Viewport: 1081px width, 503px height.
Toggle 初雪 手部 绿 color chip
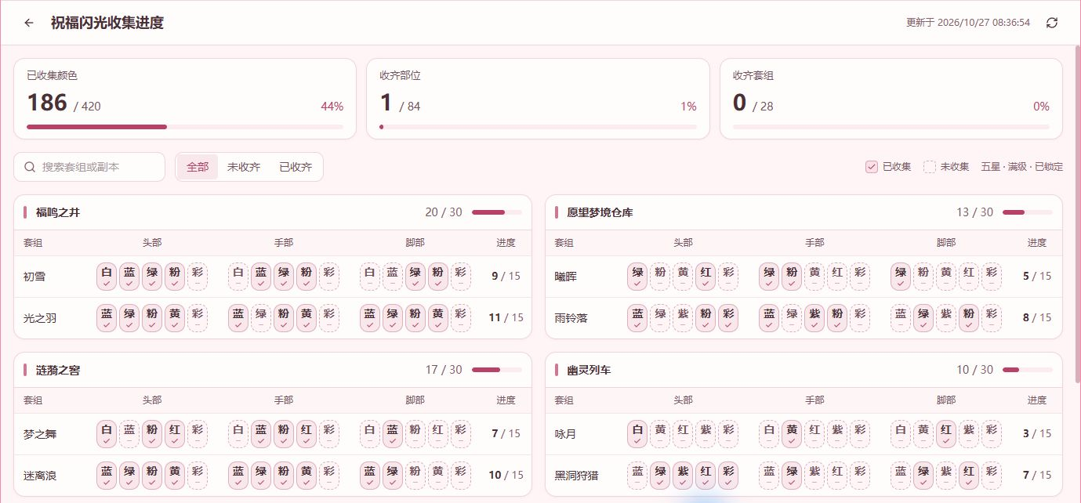point(284,277)
